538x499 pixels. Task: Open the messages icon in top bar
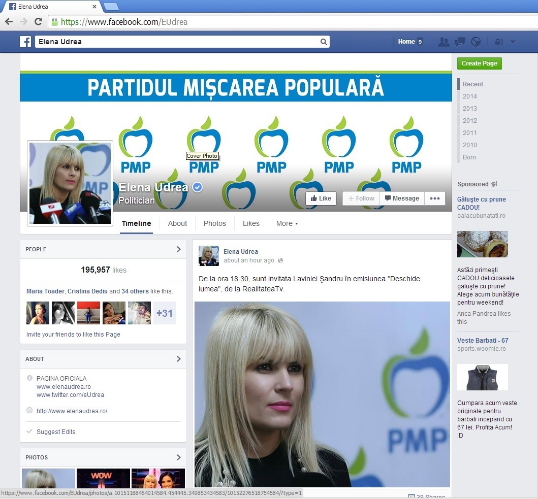pos(460,42)
